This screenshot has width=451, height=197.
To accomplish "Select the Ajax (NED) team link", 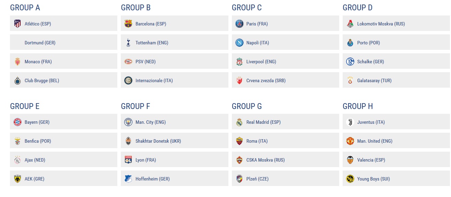I will tap(35, 160).
